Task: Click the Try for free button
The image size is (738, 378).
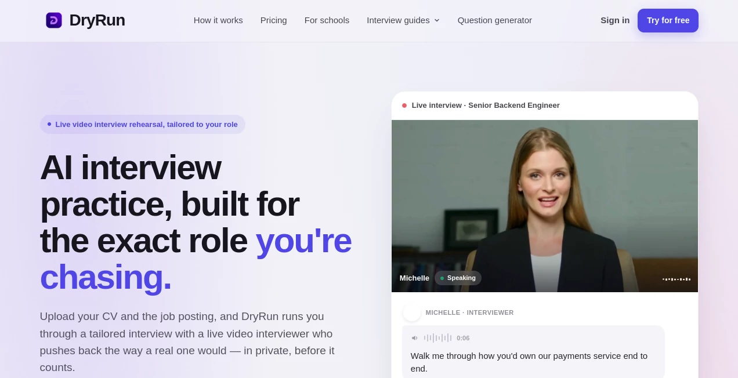Action: 668,20
